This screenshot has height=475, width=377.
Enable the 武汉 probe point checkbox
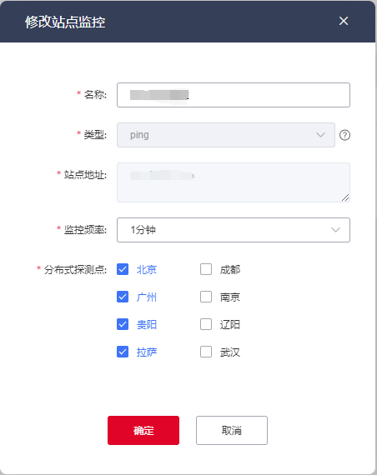pyautogui.click(x=206, y=352)
